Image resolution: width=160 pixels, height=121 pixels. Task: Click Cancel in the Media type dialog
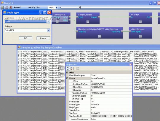[43, 38]
